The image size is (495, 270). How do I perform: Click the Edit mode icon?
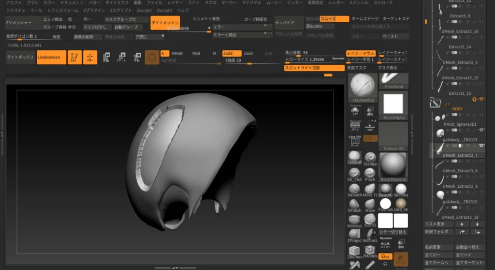[74, 57]
